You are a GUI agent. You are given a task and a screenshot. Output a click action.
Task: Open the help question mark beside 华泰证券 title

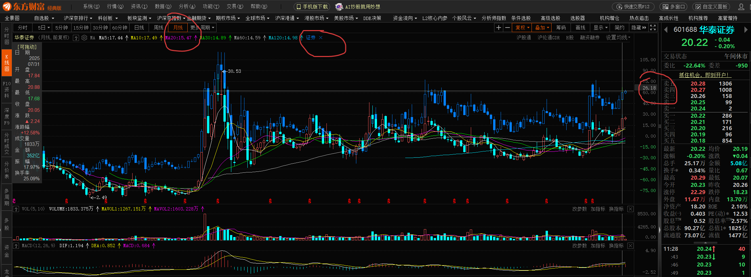76,38
